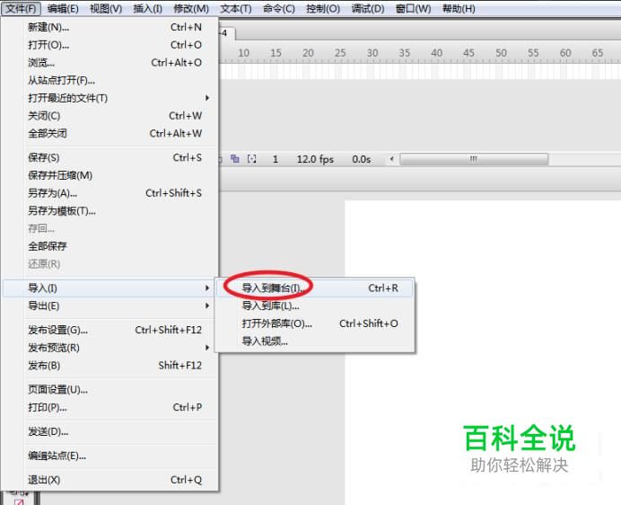Viewport: 621px width, 505px height.
Task: Open the 控制(O) menu
Action: pos(323,8)
